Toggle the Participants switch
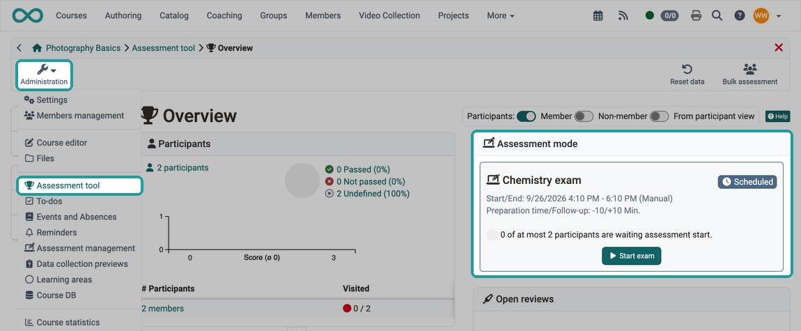This screenshot has width=801, height=331. [526, 116]
